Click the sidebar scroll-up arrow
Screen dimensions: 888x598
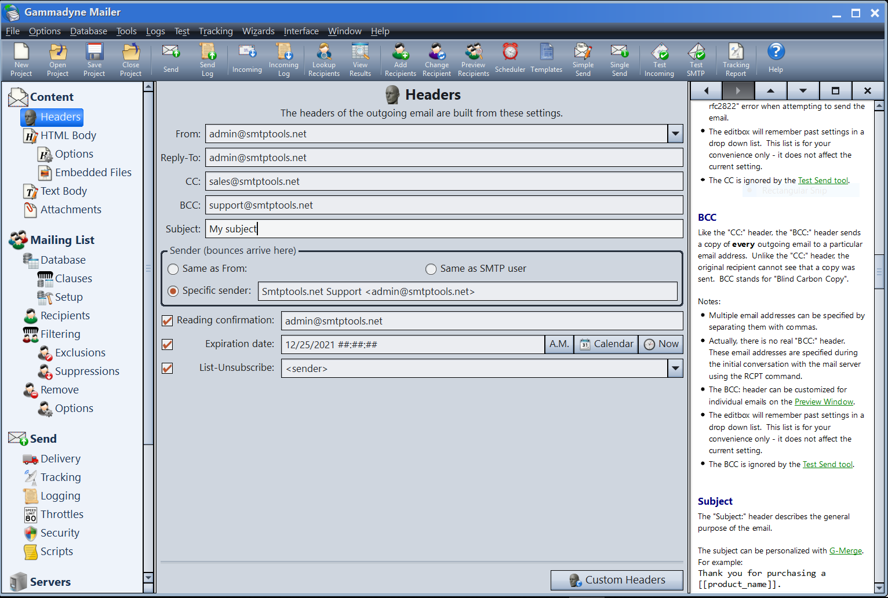coord(148,87)
